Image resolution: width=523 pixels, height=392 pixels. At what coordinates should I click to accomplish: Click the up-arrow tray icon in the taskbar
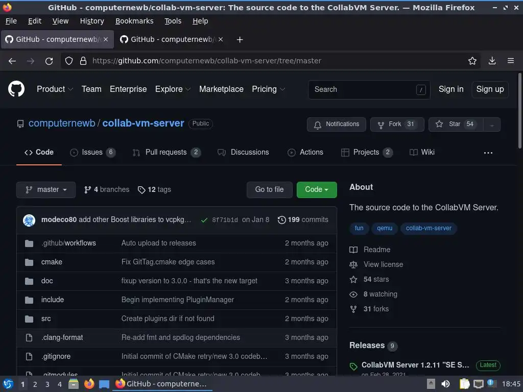pos(431,384)
